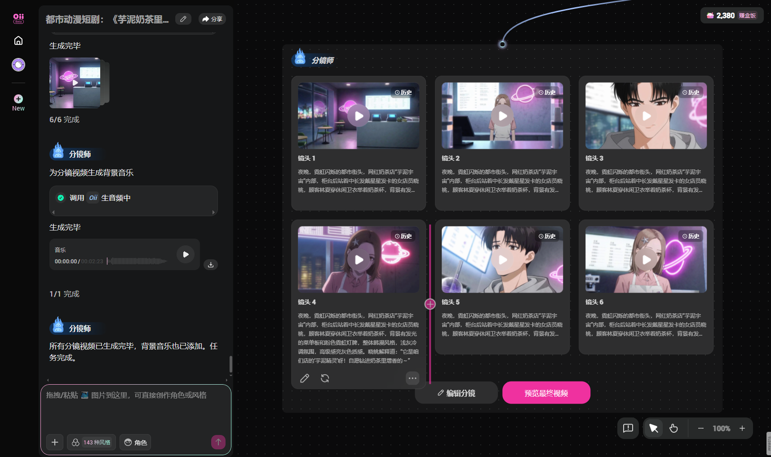Zoom out with the minus button
Screen dimensions: 771x457
[700, 428]
